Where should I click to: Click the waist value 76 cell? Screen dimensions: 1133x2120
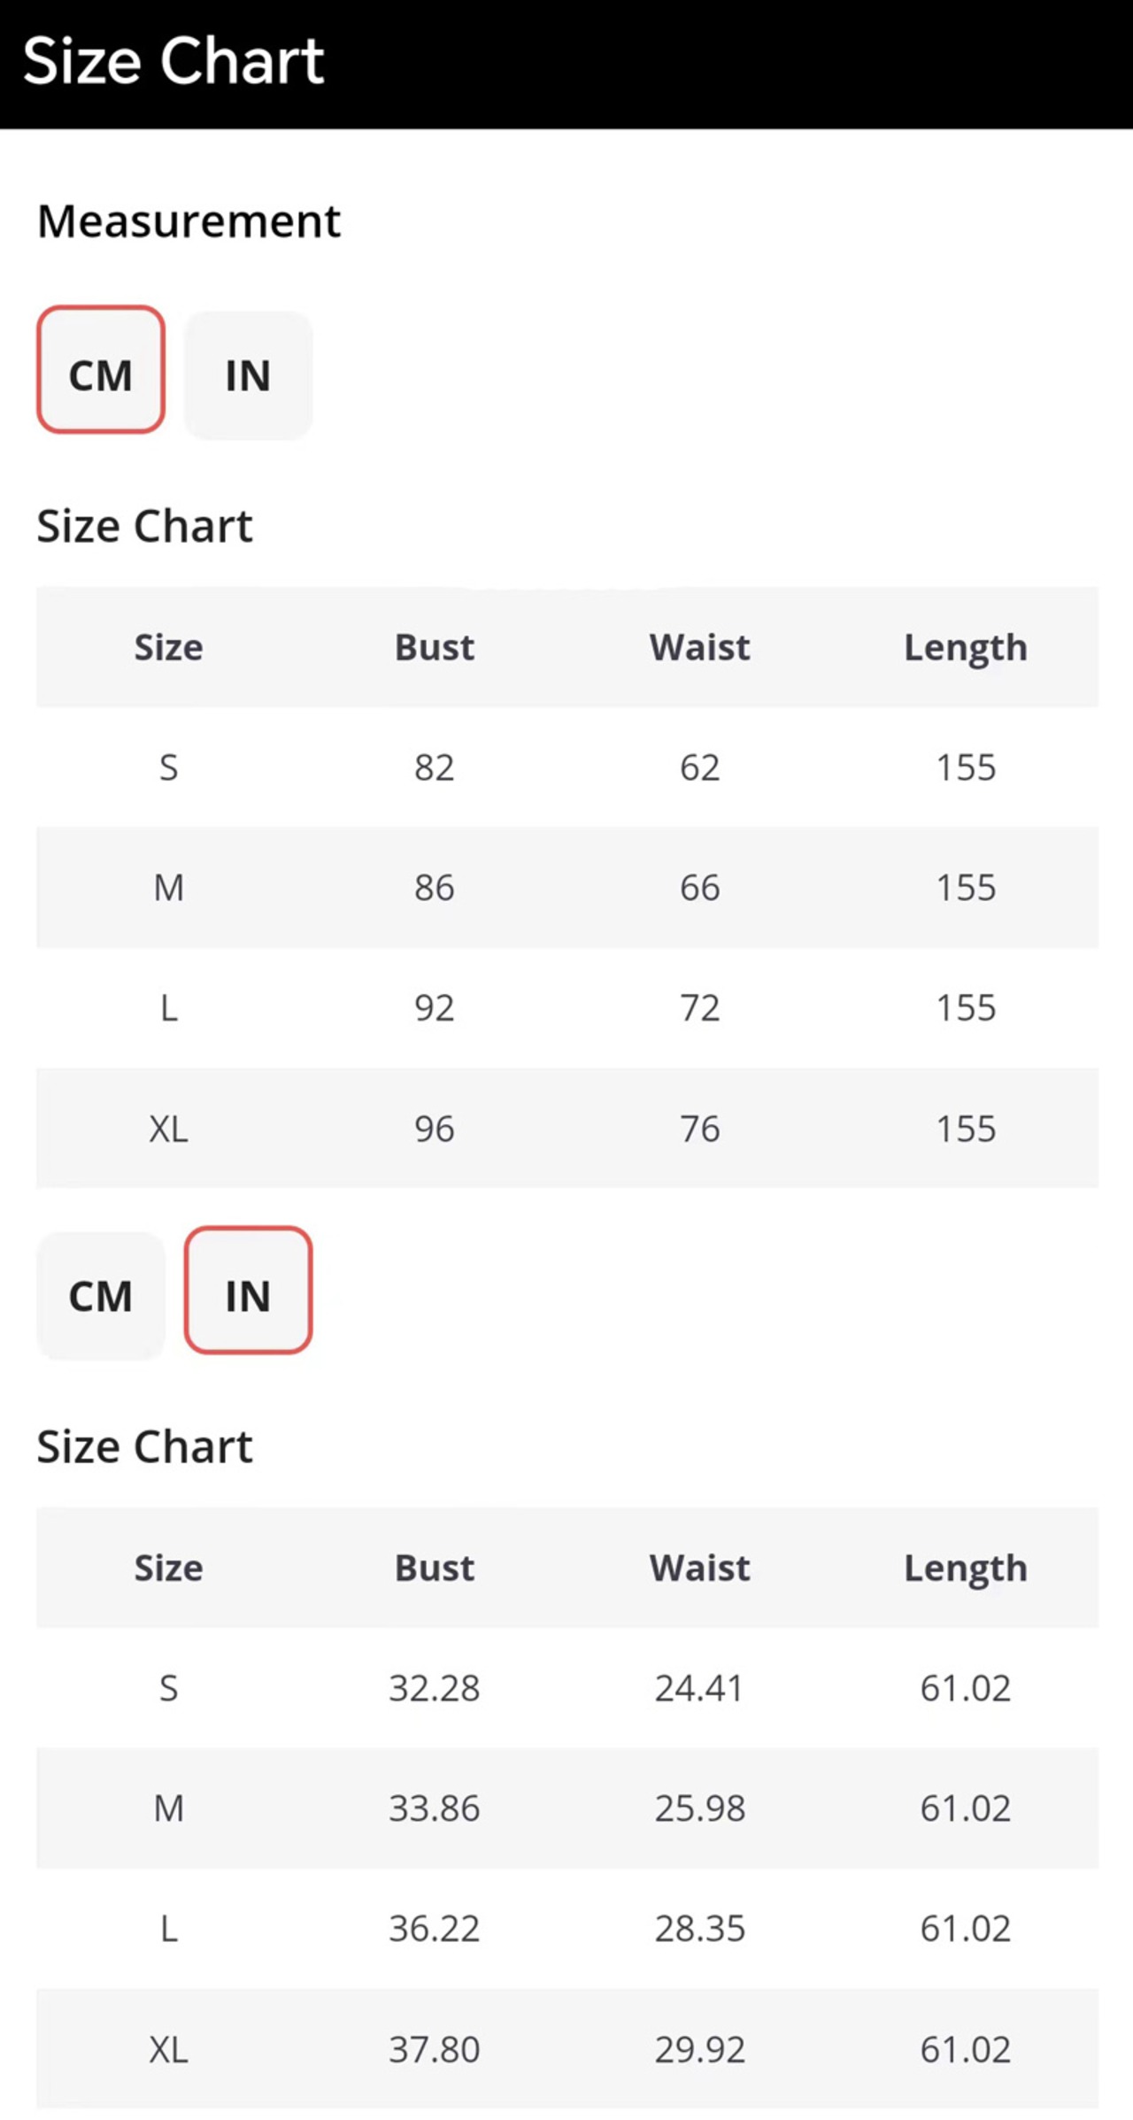[699, 1129]
